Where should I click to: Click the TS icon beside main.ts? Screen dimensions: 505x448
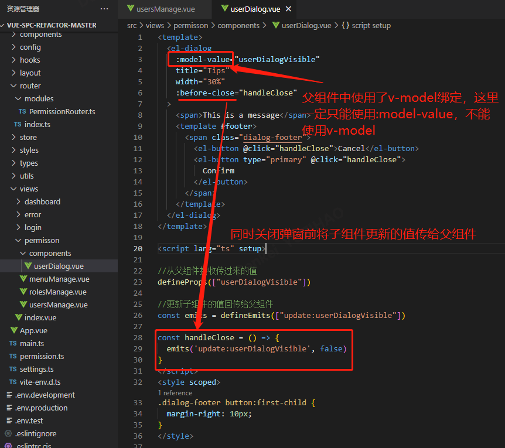point(13,343)
